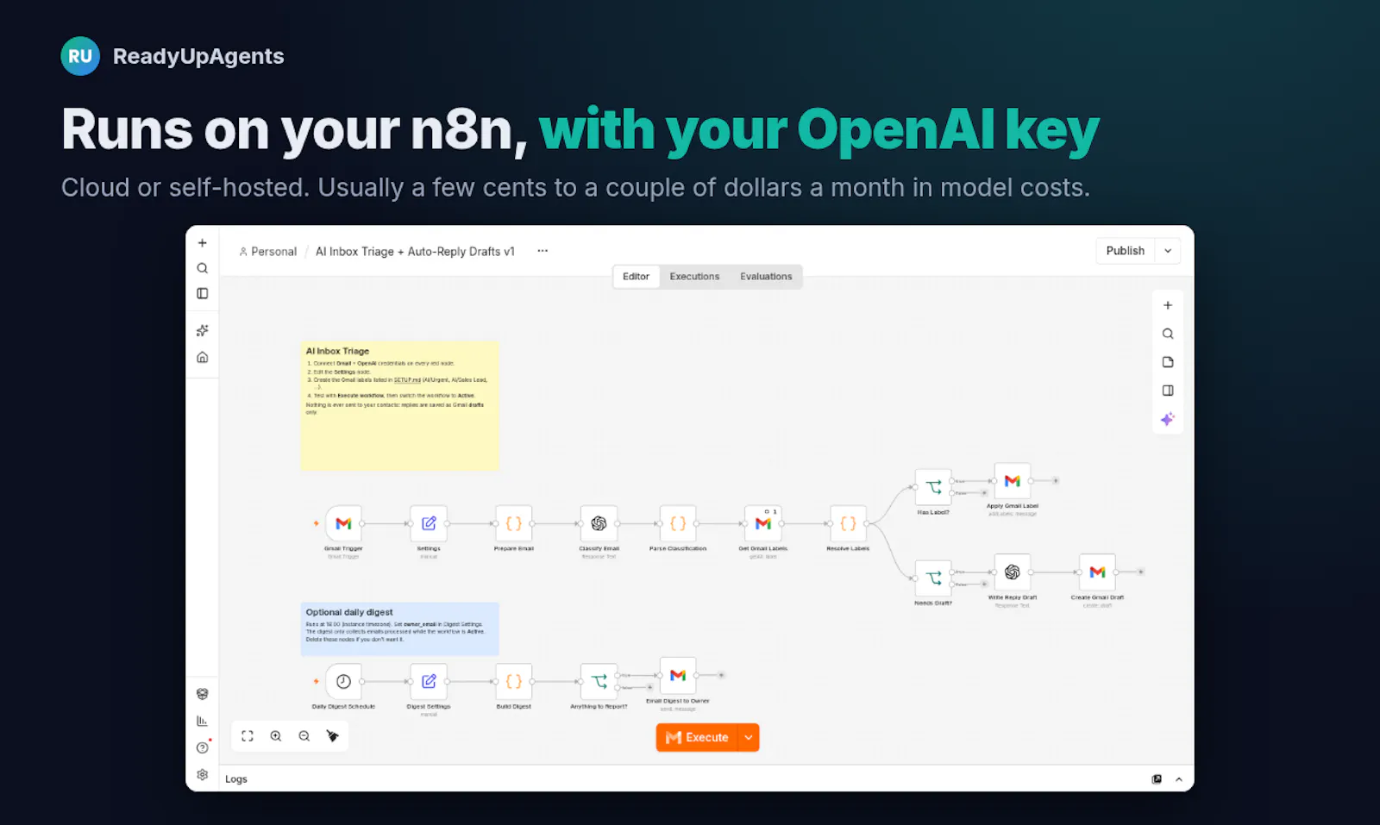Select the yellow AI Inbox Triage sticky note
This screenshot has width=1380, height=825.
click(x=399, y=405)
